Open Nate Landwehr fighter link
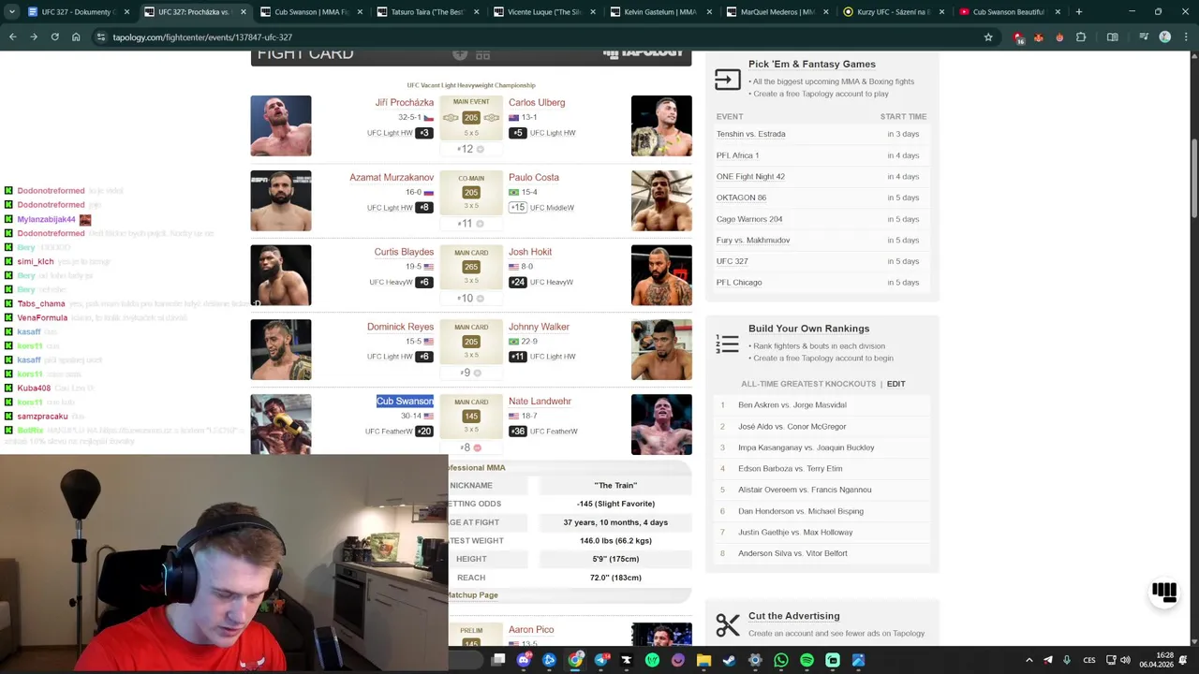Image resolution: width=1199 pixels, height=674 pixels. 540,401
